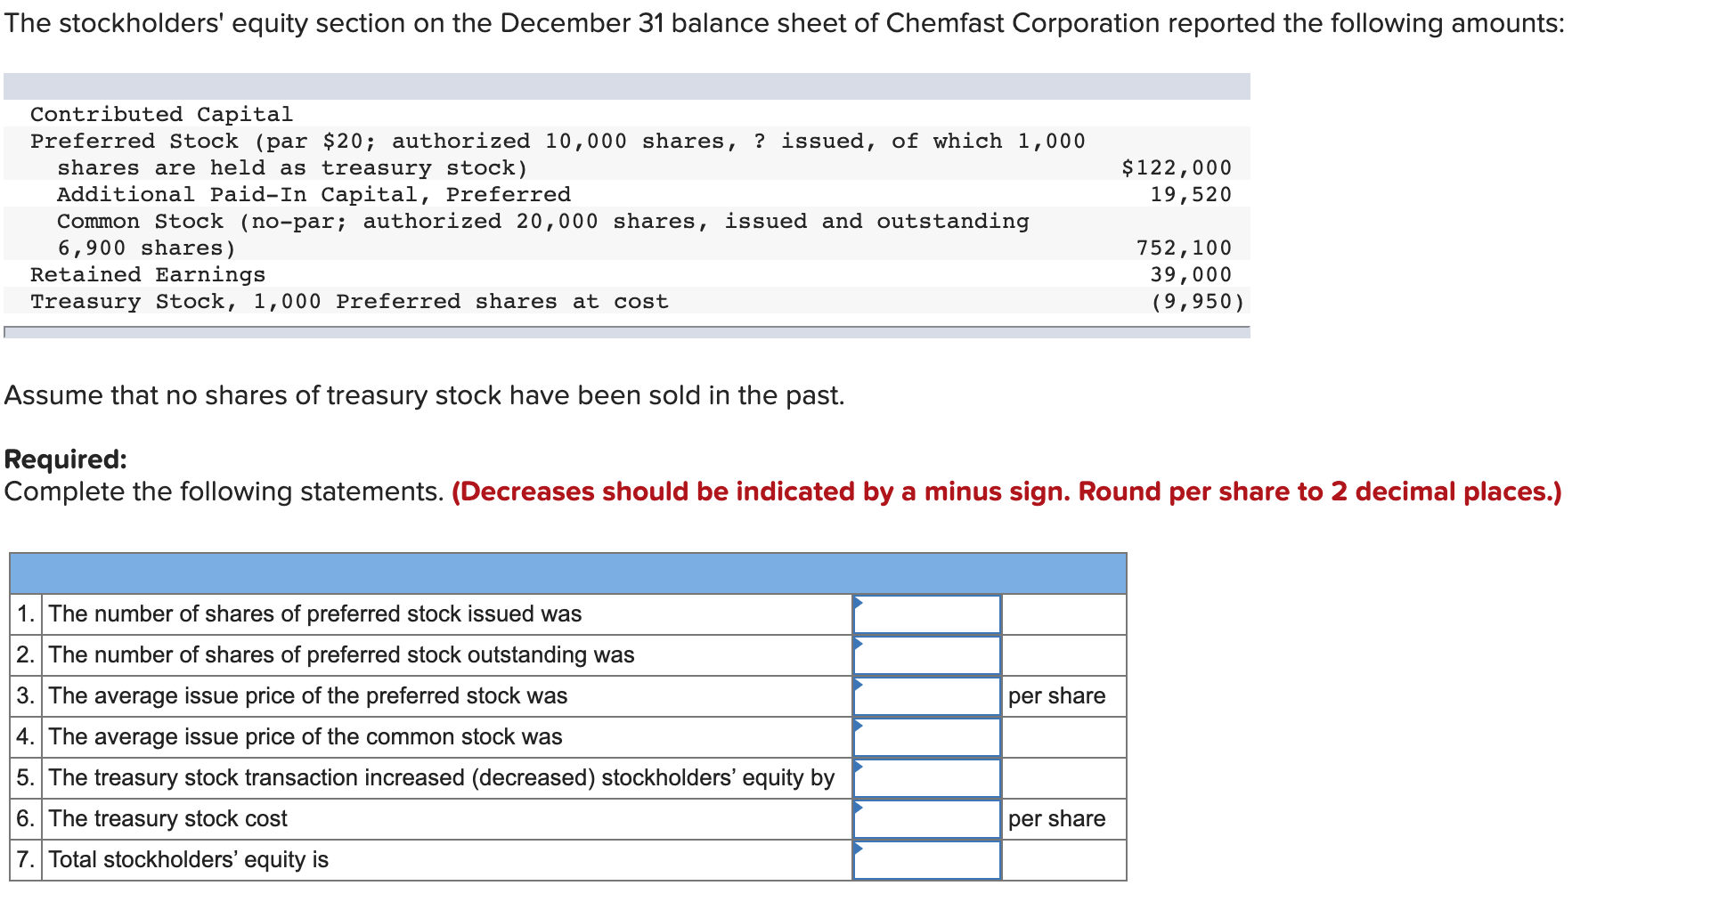Click statement 6 'The treasury stock cost'

pos(168,819)
